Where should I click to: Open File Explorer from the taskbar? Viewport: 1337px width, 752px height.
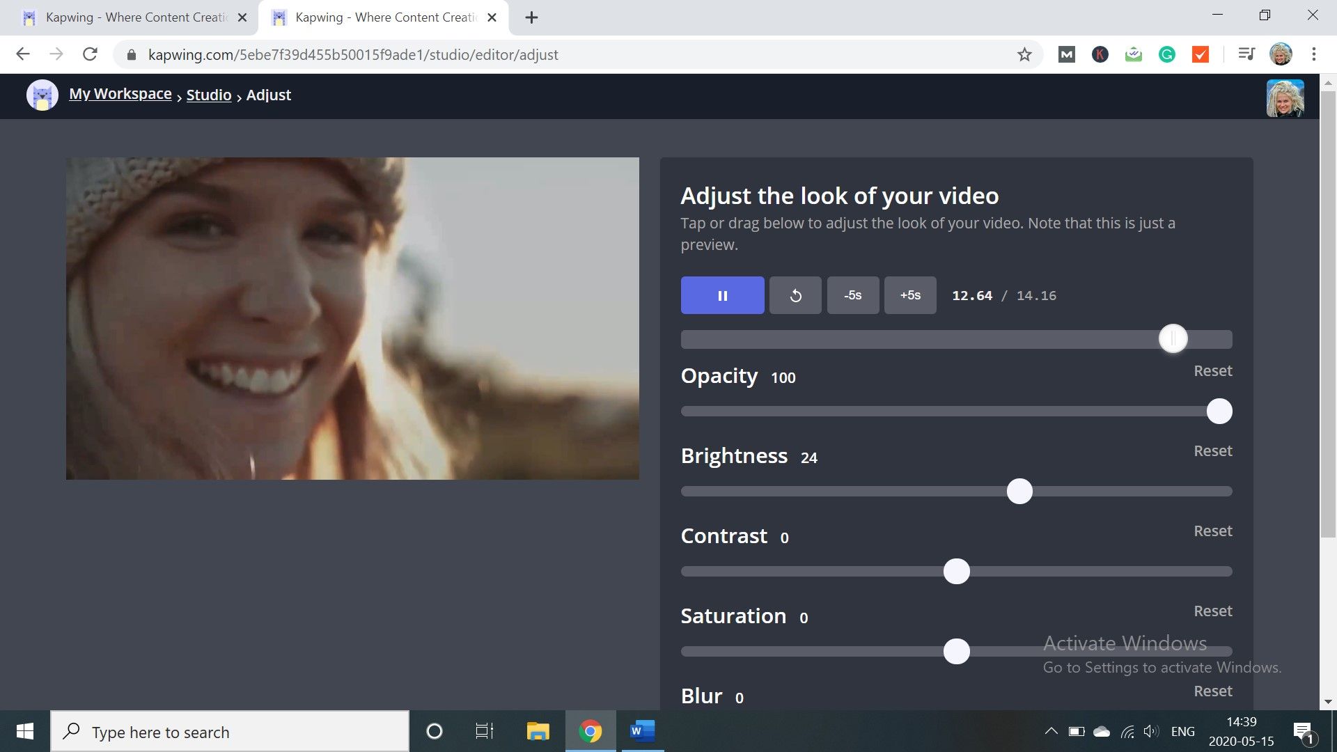[x=537, y=731]
